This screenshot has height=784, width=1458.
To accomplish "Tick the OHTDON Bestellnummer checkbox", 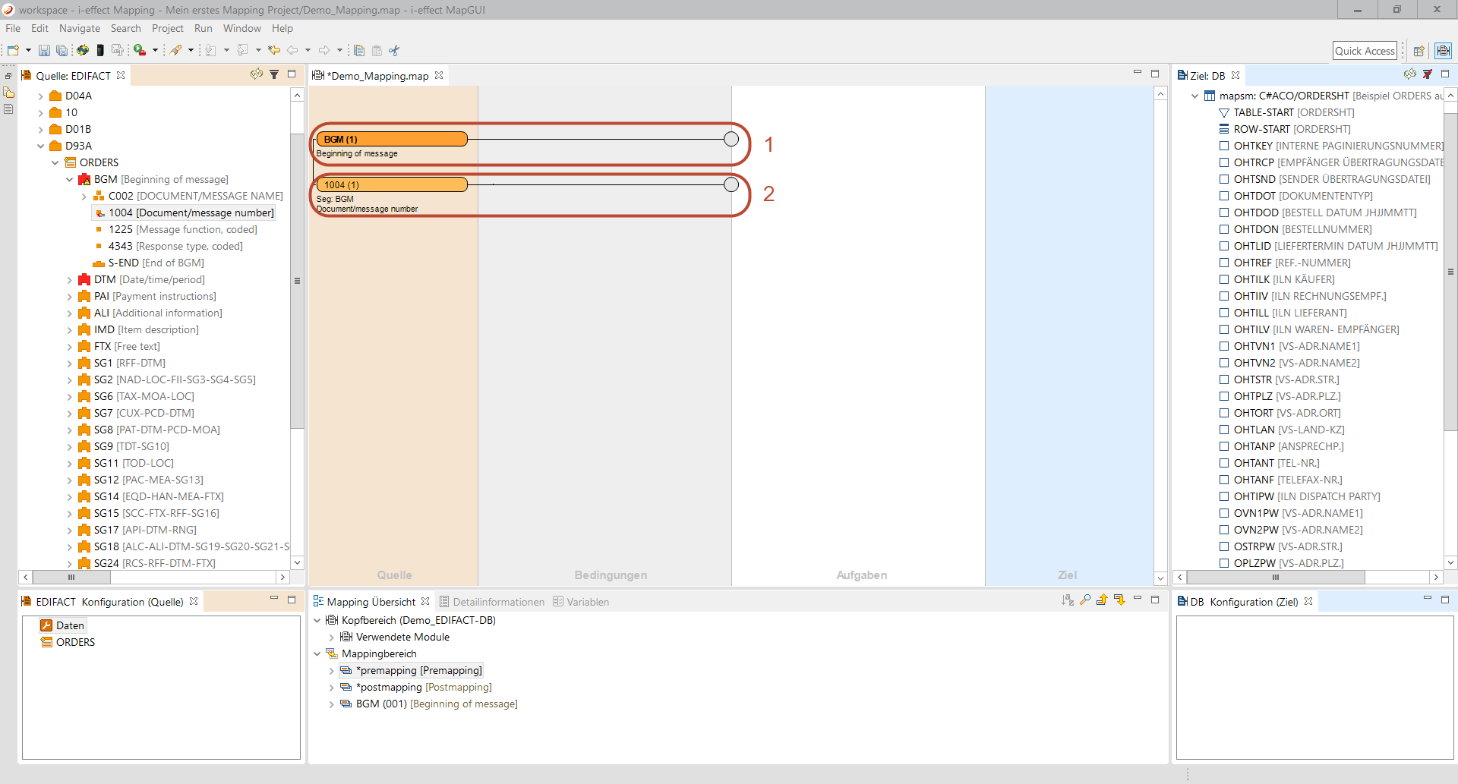I will [x=1223, y=229].
